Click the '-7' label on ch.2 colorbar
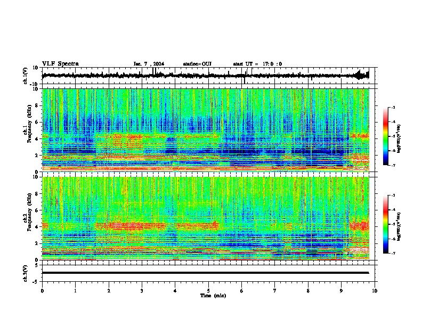This screenshot has height=326, width=422. 393,253
